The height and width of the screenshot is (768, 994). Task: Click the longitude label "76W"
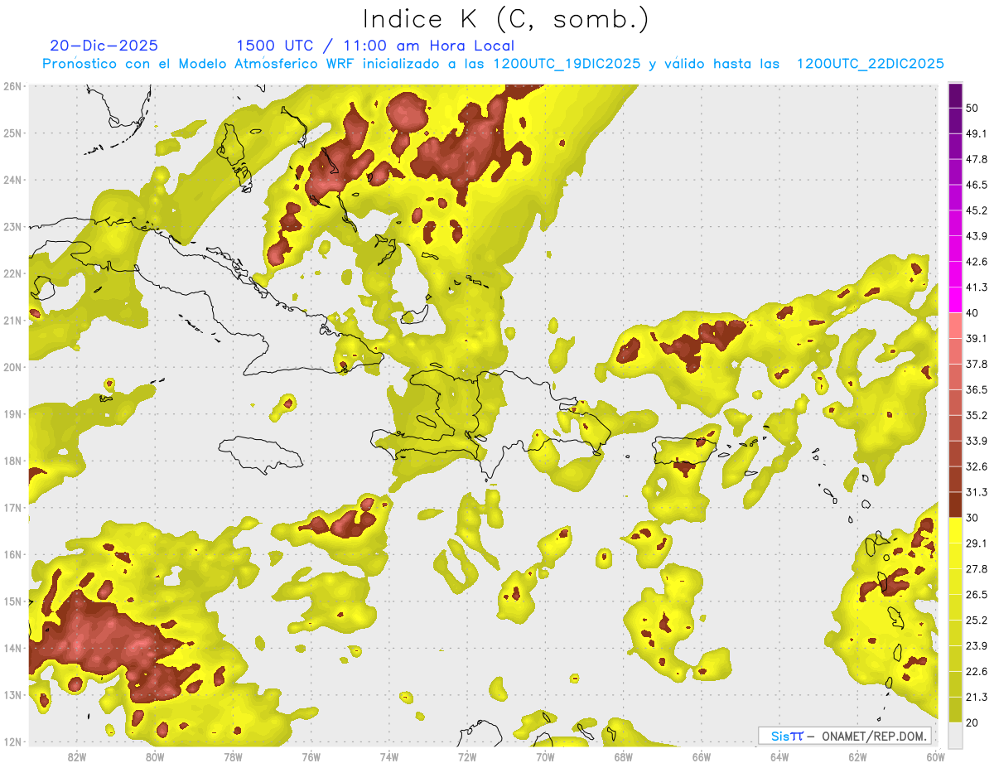(x=311, y=757)
